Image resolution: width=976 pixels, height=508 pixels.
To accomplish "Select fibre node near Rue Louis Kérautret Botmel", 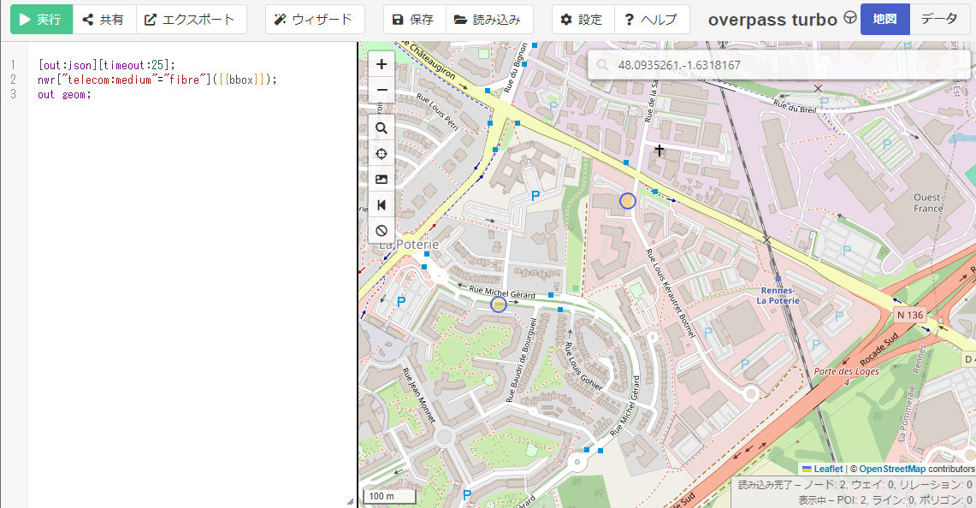I will pyautogui.click(x=628, y=201).
